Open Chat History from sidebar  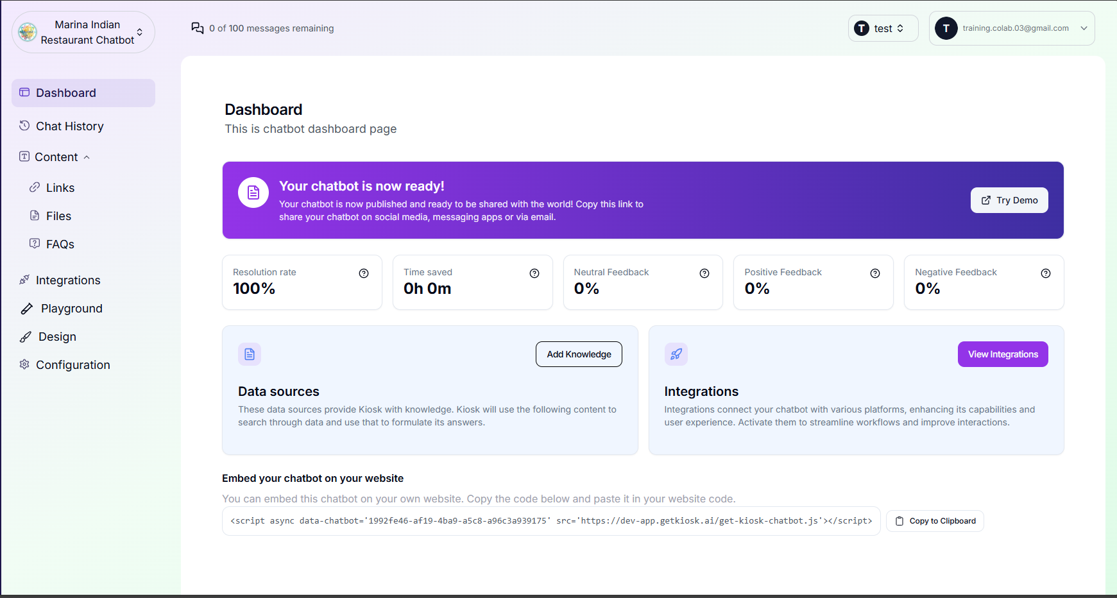tap(69, 126)
